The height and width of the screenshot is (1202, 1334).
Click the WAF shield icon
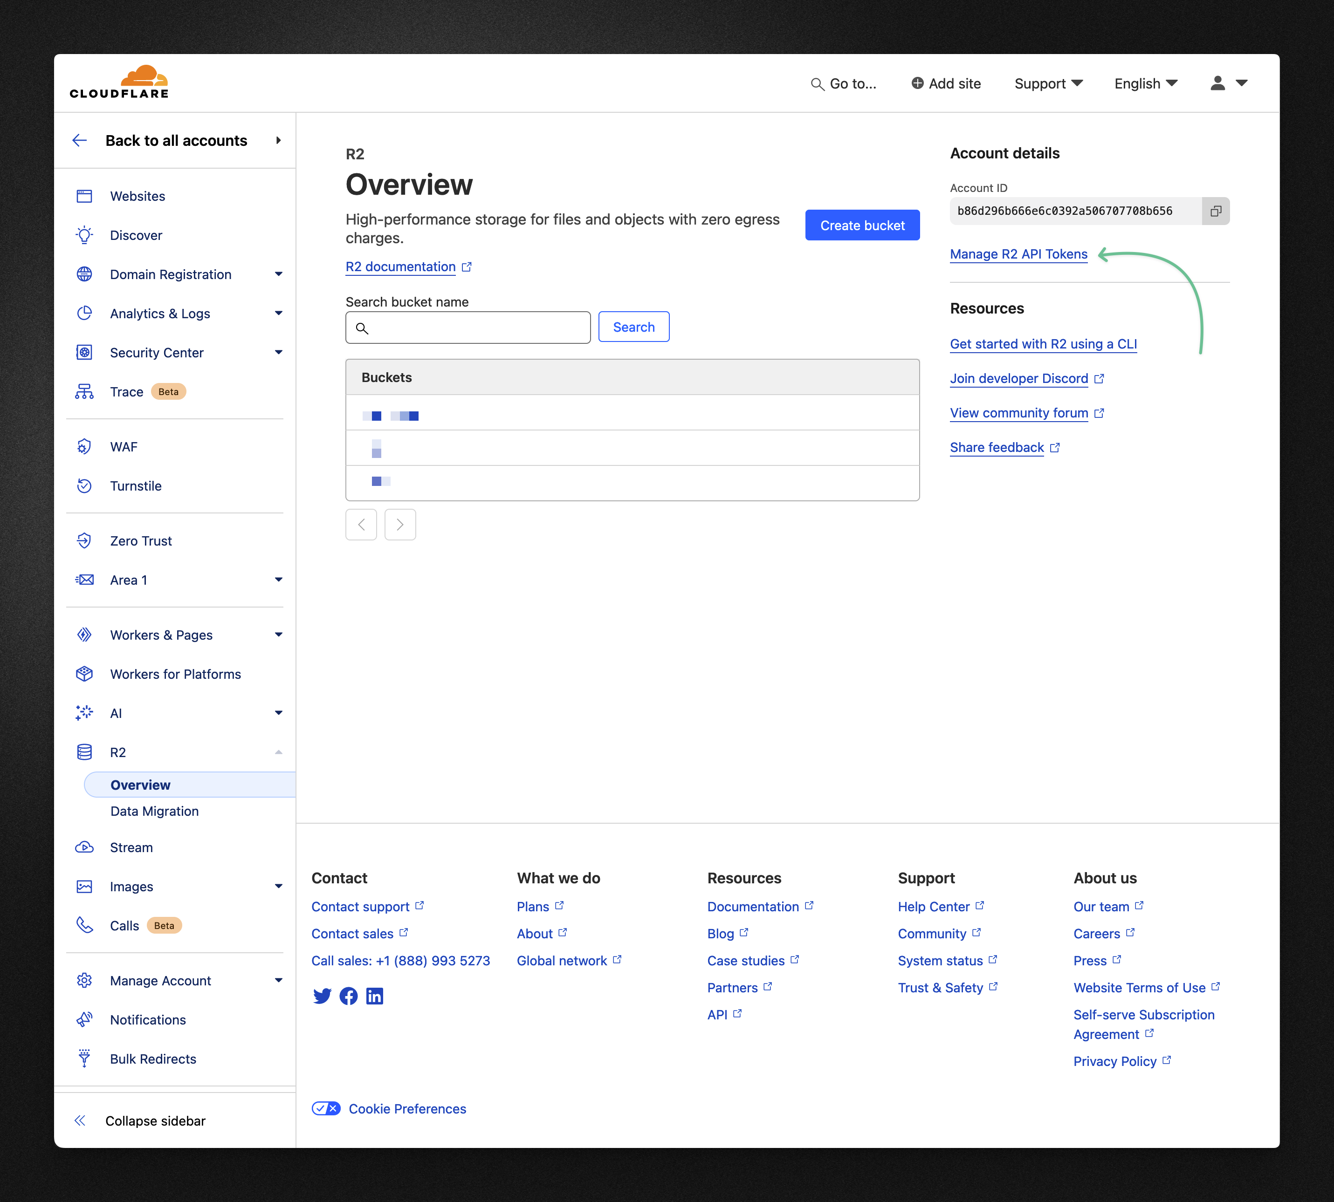click(84, 446)
